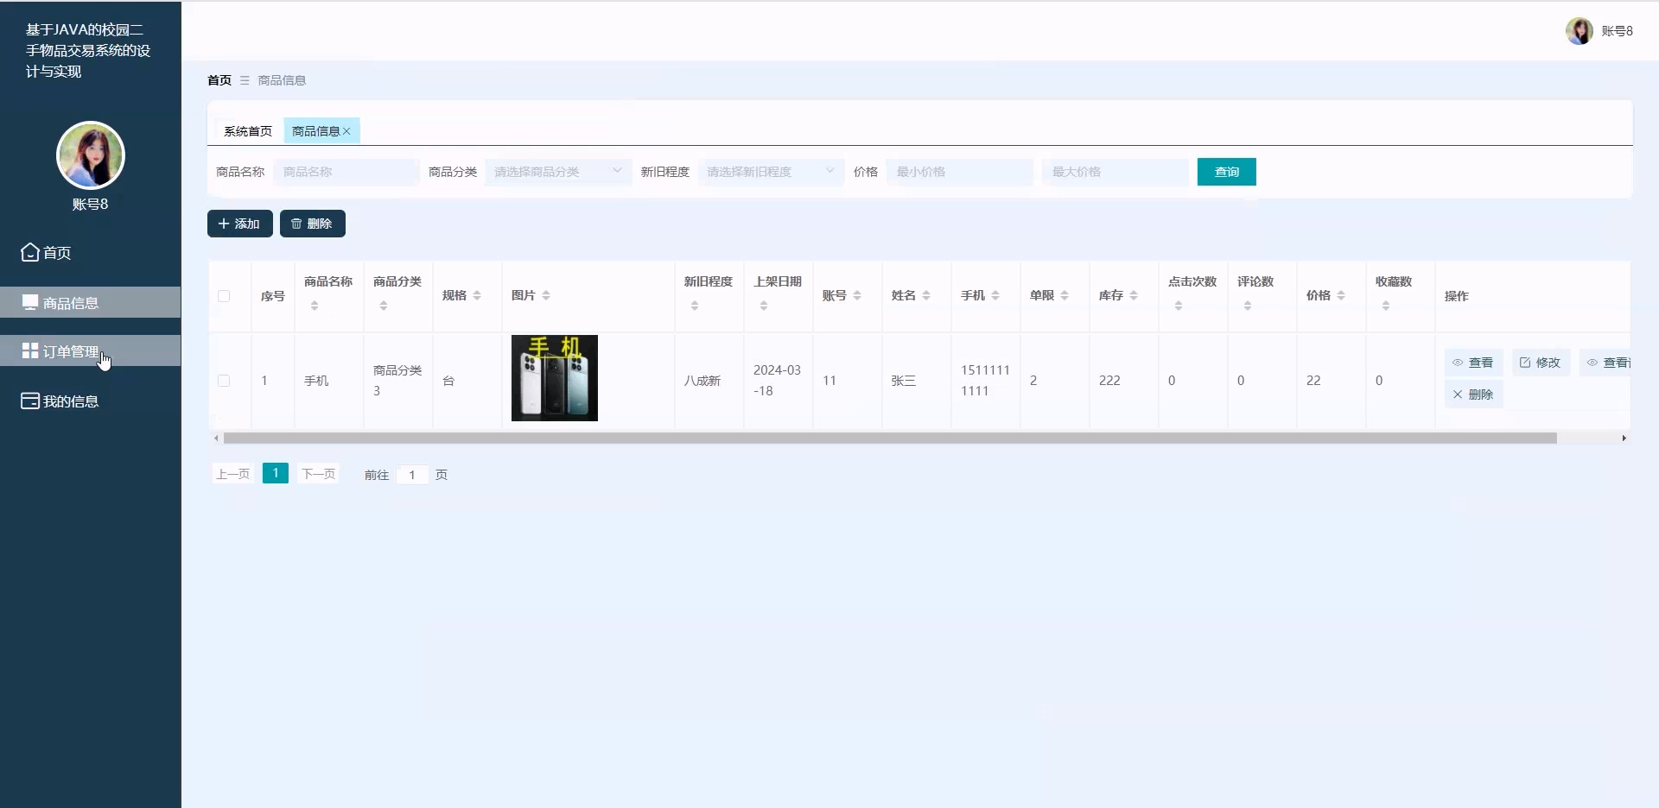Sort by 价格 column arrows
The image size is (1659, 808).
(1341, 295)
